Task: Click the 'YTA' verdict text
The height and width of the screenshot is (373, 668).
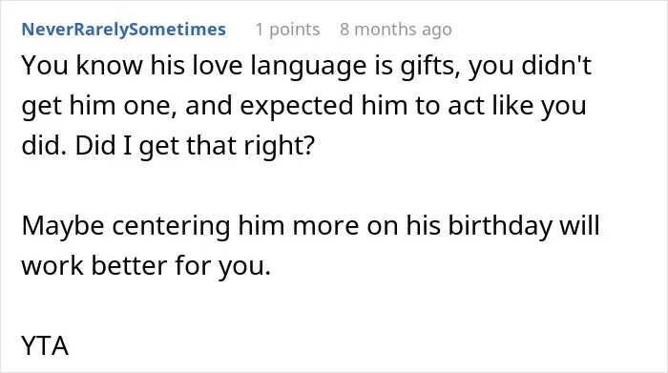Action: 45,345
